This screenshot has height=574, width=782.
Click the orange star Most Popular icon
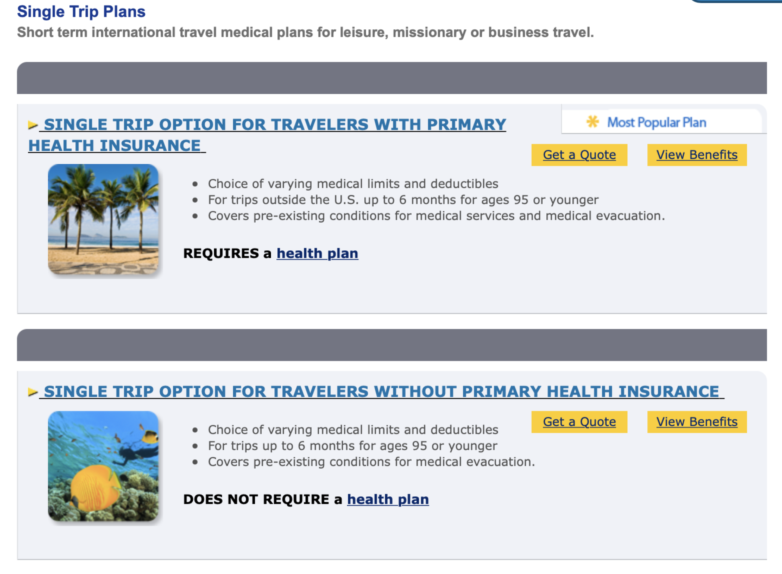(x=592, y=122)
